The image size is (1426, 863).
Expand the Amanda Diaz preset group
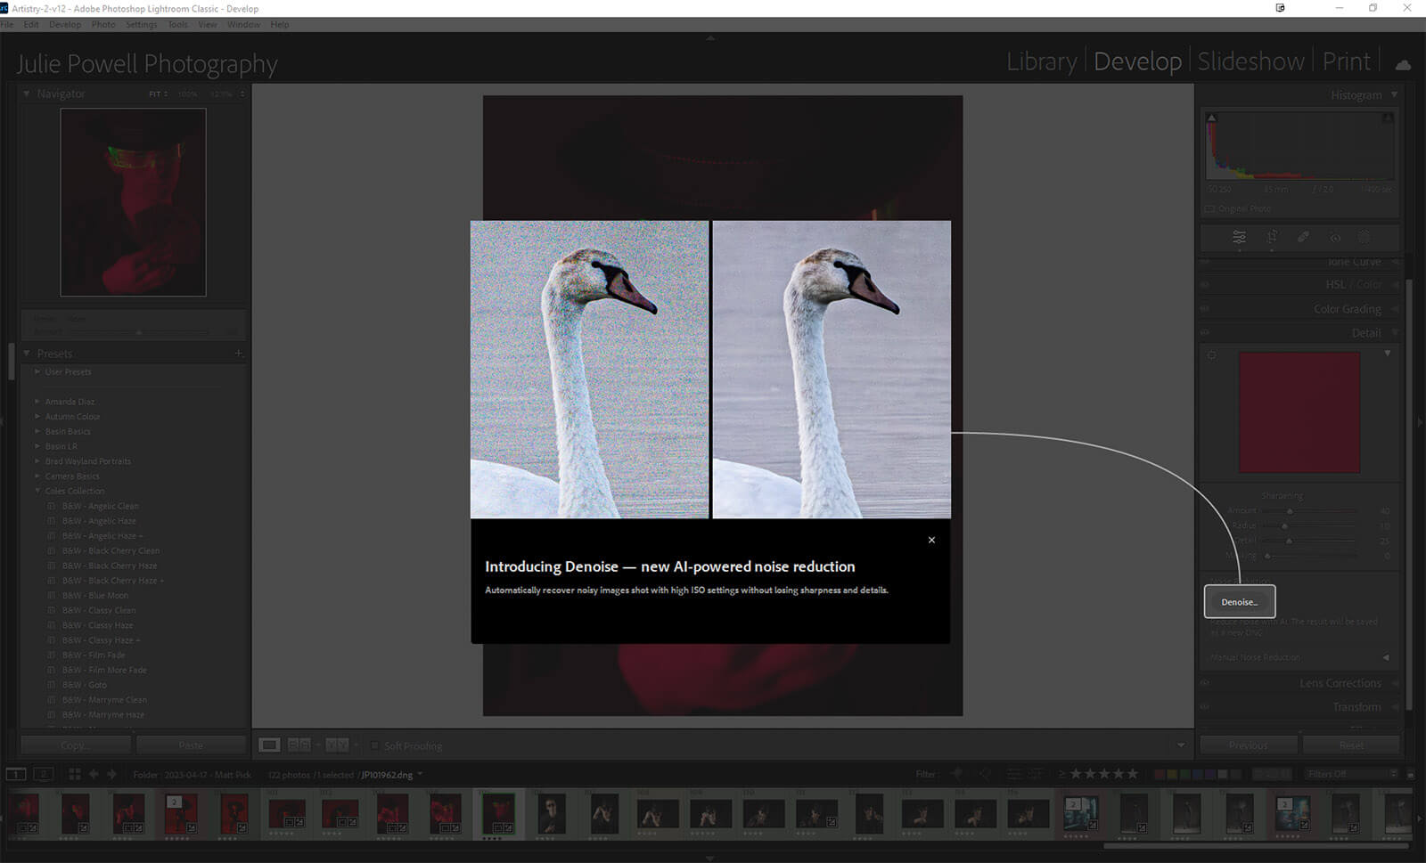pos(37,402)
